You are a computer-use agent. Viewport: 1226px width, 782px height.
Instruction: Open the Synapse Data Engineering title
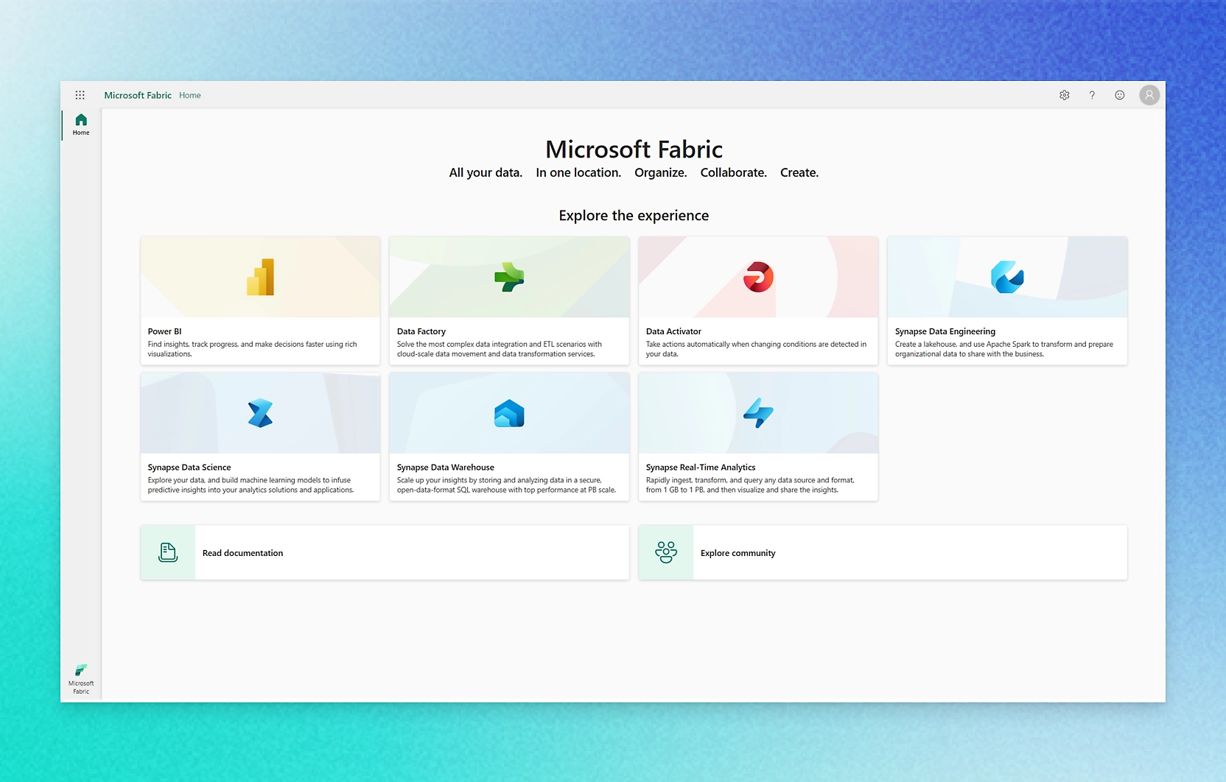tap(945, 331)
